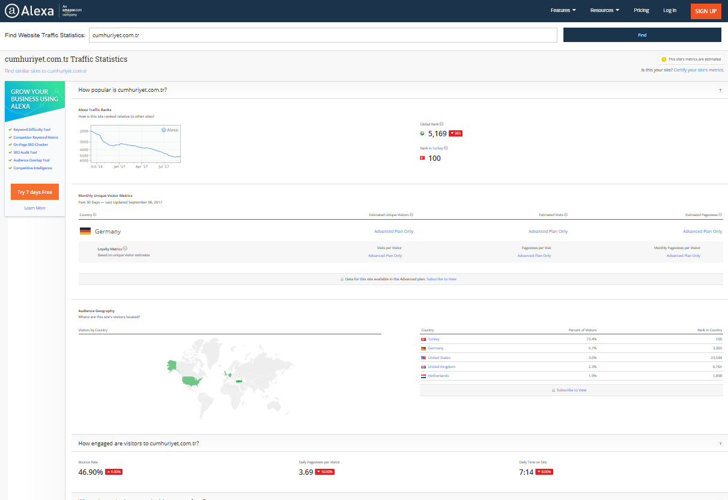The width and height of the screenshot is (728, 500).
Task: Open the SEO Audit Tool link
Action: (x=25, y=152)
